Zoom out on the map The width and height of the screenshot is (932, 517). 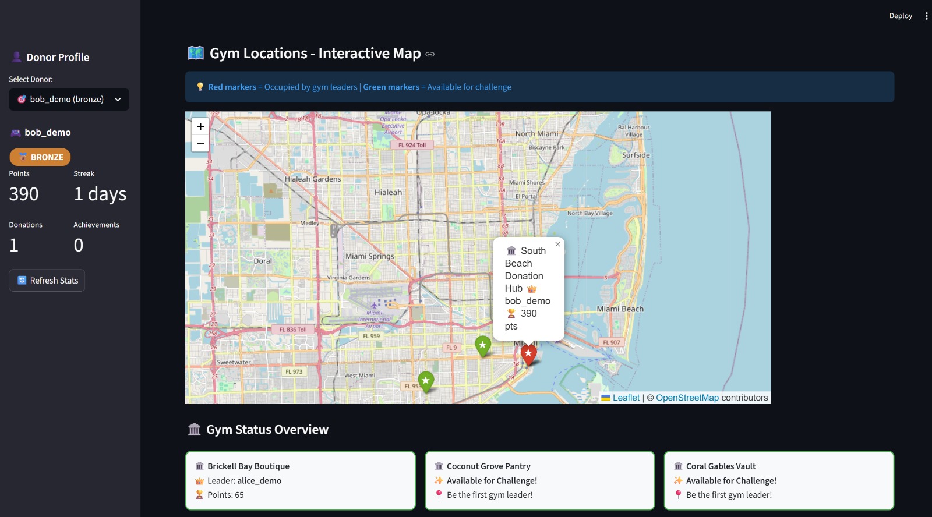coord(200,143)
